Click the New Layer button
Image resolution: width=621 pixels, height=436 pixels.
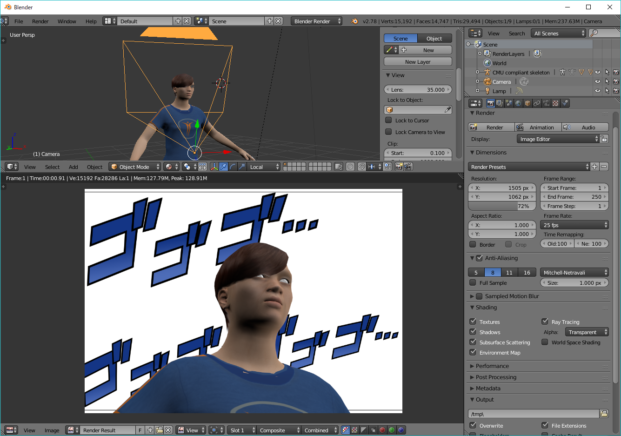[418, 61]
